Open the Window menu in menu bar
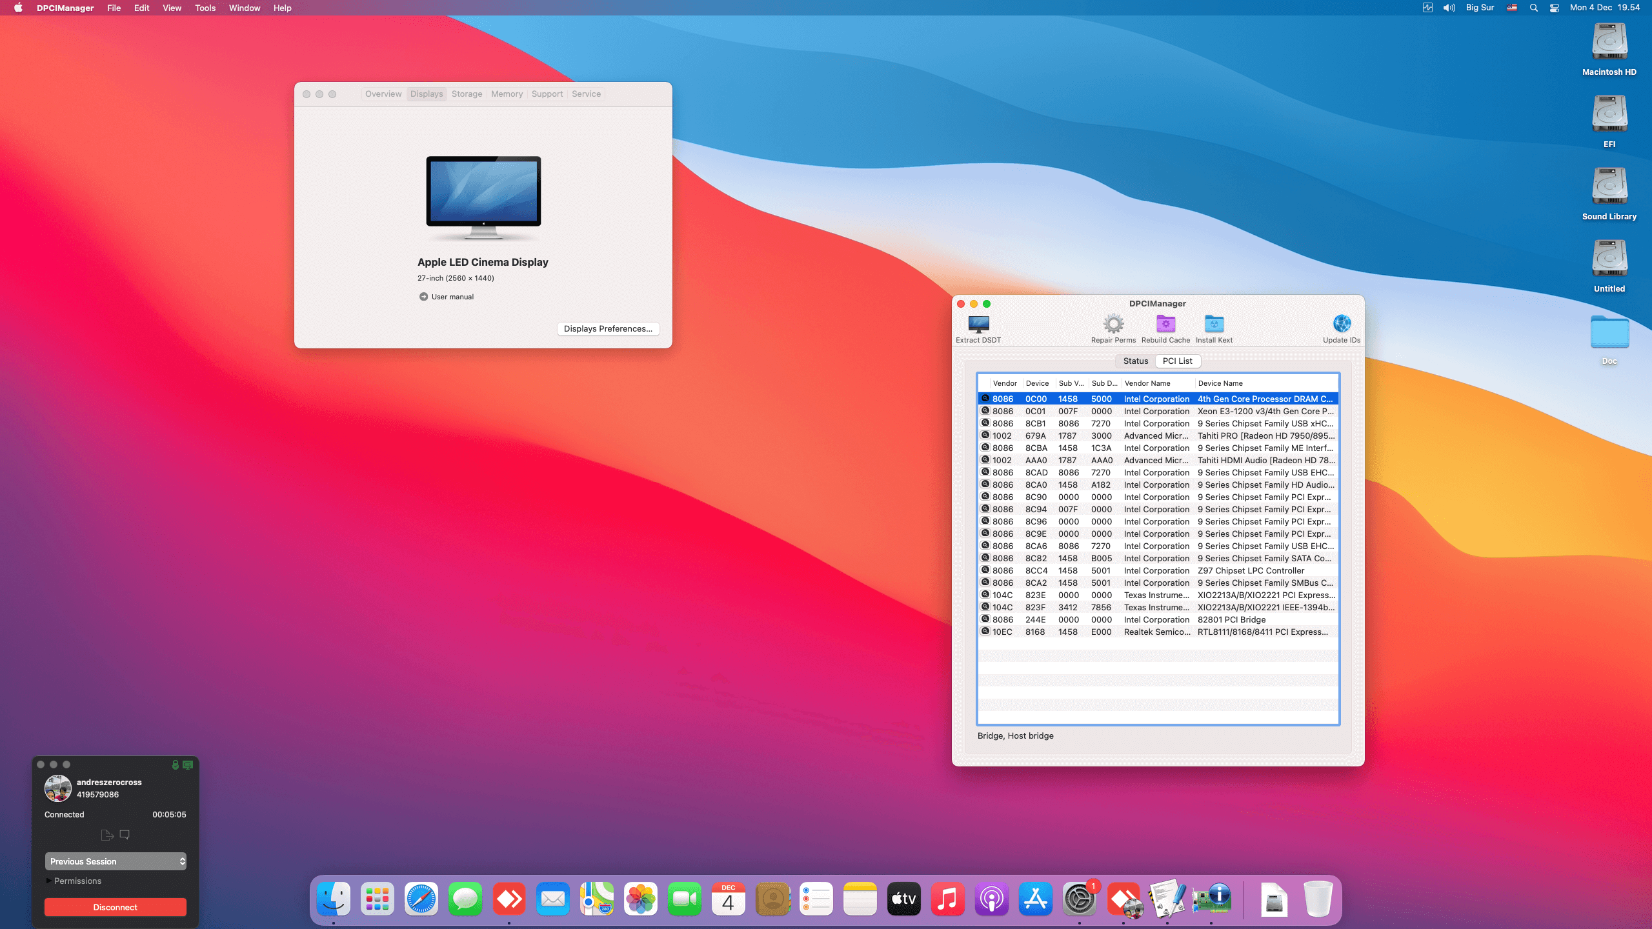Image resolution: width=1652 pixels, height=929 pixels. 245,8
